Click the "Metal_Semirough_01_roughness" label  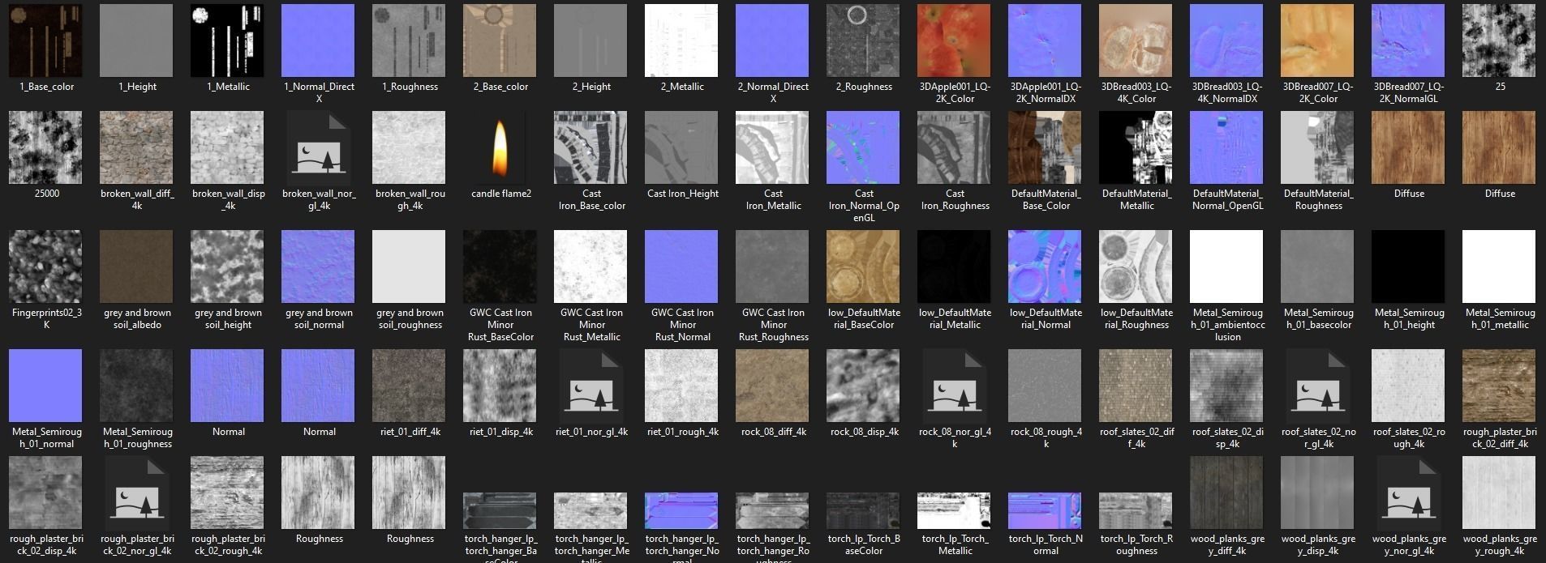pos(137,437)
